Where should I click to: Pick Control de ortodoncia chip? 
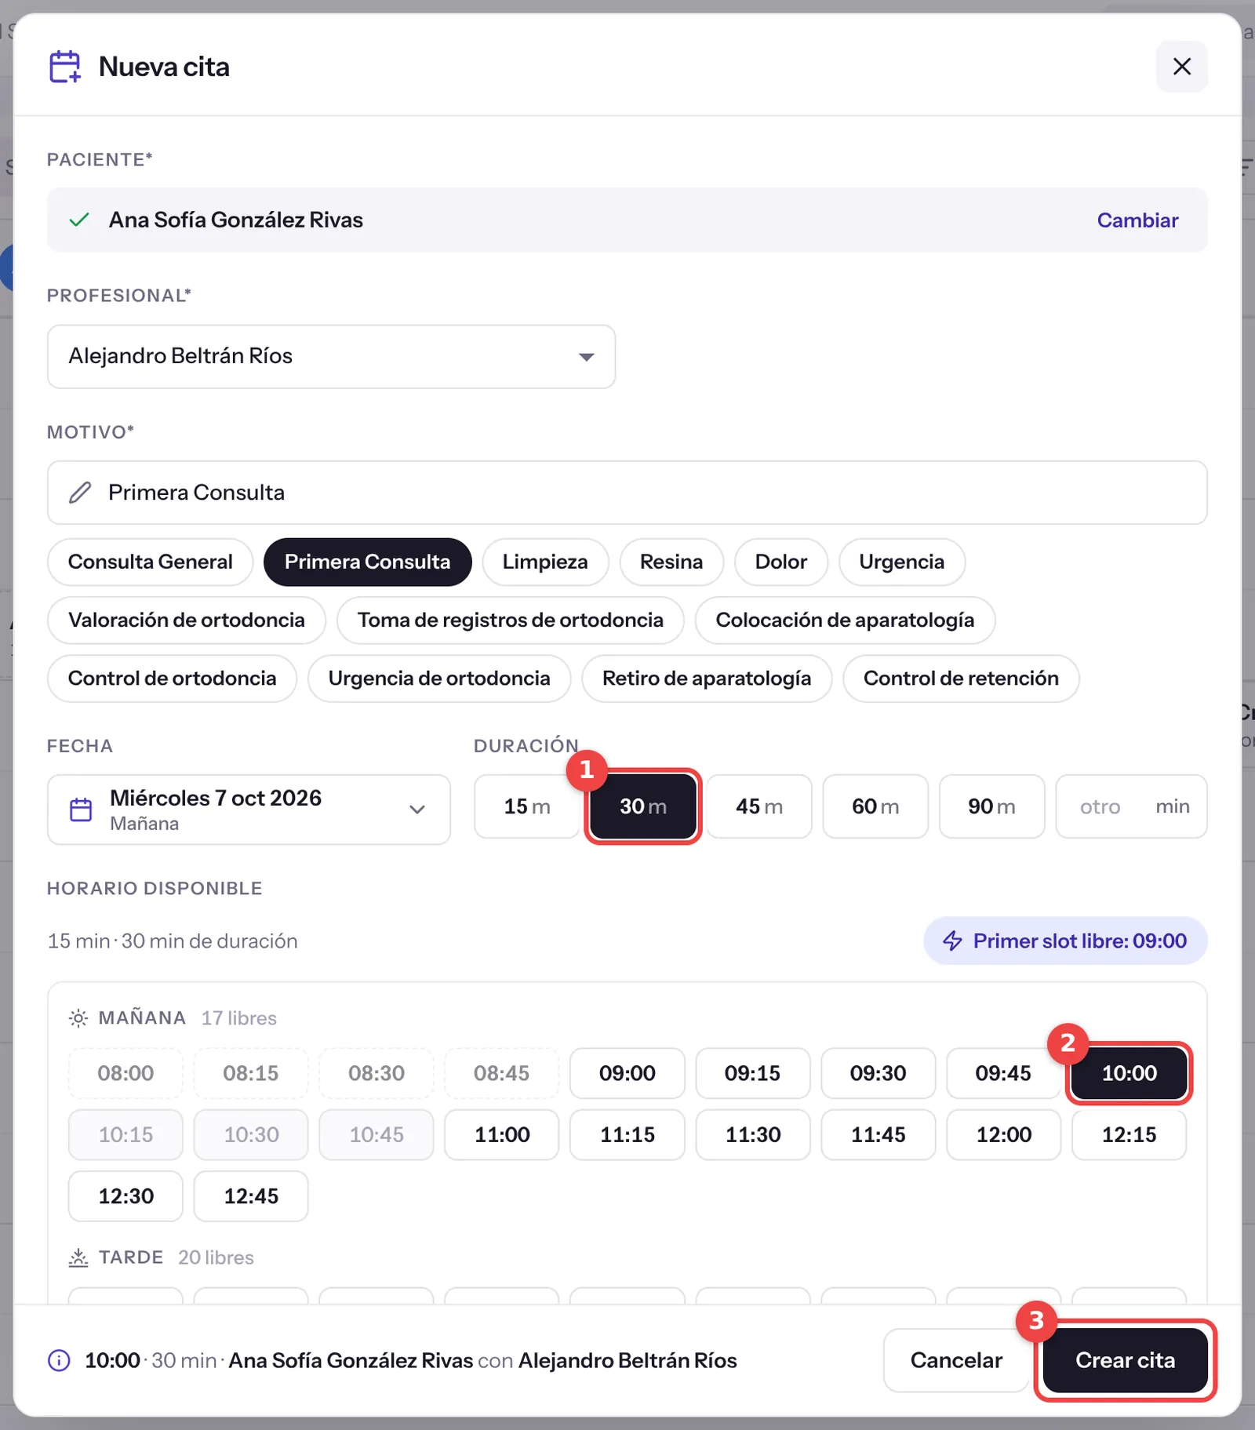(173, 679)
